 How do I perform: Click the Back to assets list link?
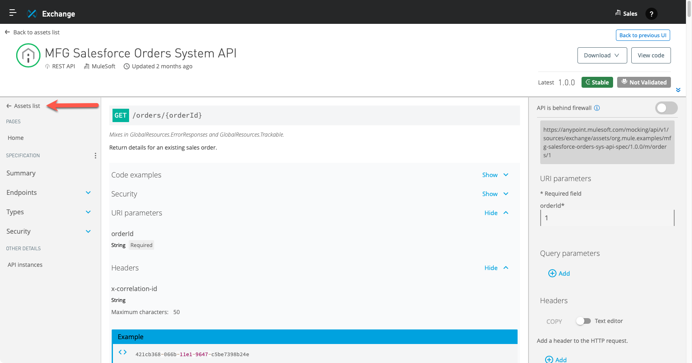coord(36,32)
